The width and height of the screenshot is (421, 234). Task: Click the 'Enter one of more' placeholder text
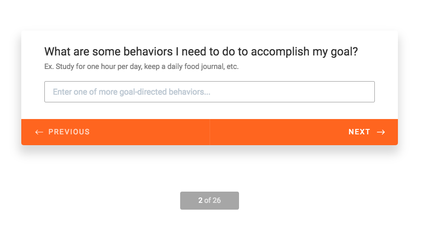(132, 92)
